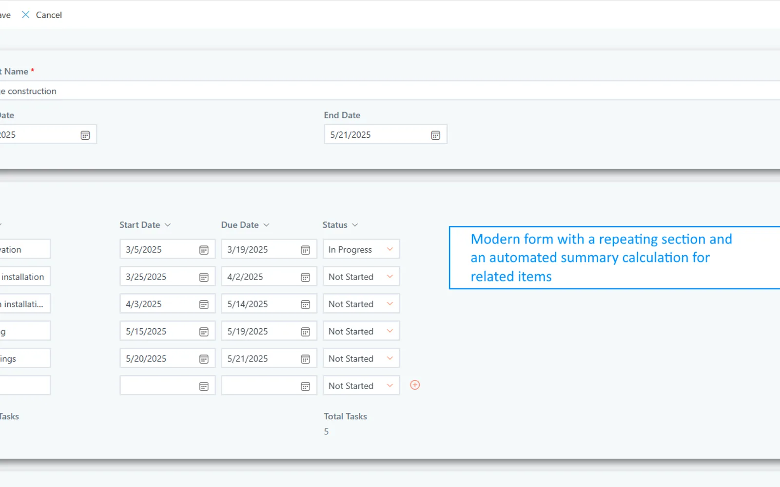780x487 pixels.
Task: Open start date calendar for 5/15/2025 row
Action: click(204, 332)
